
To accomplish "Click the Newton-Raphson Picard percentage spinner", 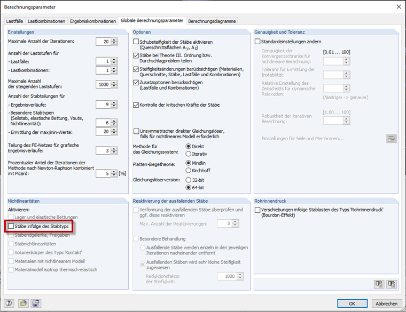I will 114,173.
